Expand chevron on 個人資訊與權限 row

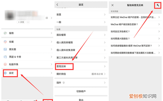[x=105, y=43]
